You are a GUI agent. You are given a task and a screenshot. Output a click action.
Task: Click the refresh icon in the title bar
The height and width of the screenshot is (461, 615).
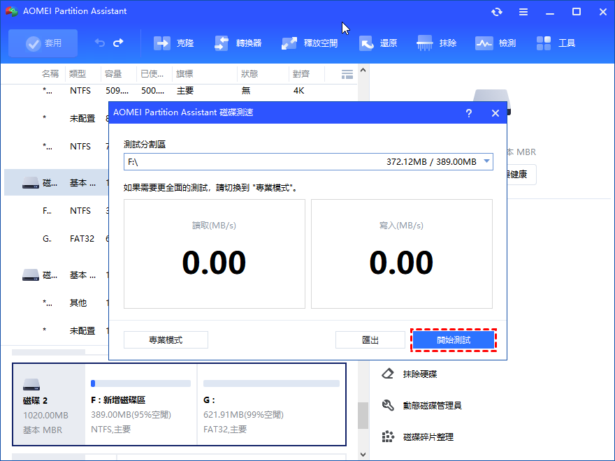pos(497,12)
